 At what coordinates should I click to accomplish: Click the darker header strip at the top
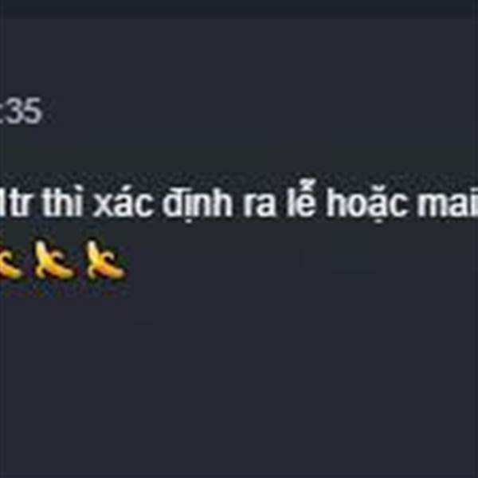239,9
